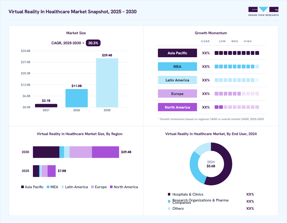This screenshot has height=223, width=287.
Task: Click the Hospitals & Clinics legend swatch
Action: point(169,194)
